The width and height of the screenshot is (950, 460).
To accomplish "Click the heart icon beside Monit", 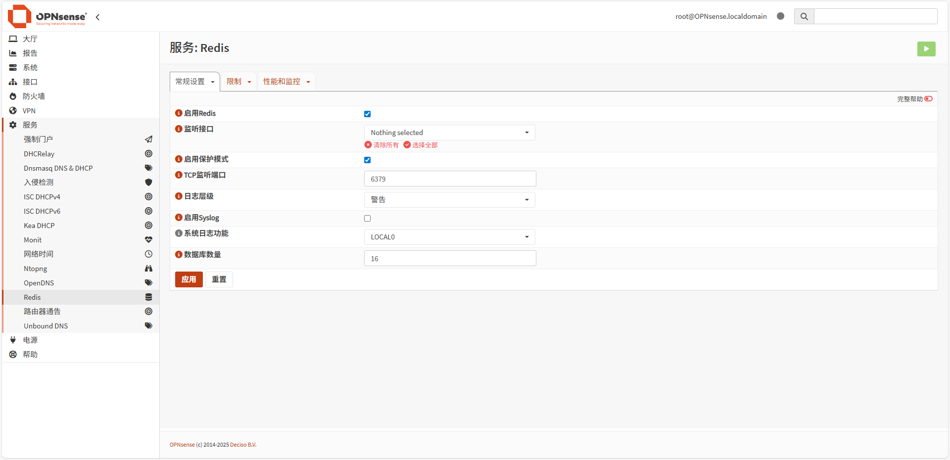I will tap(148, 239).
